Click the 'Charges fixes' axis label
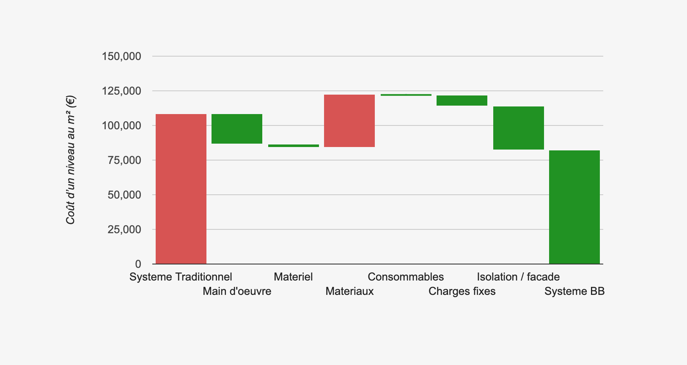 (462, 291)
